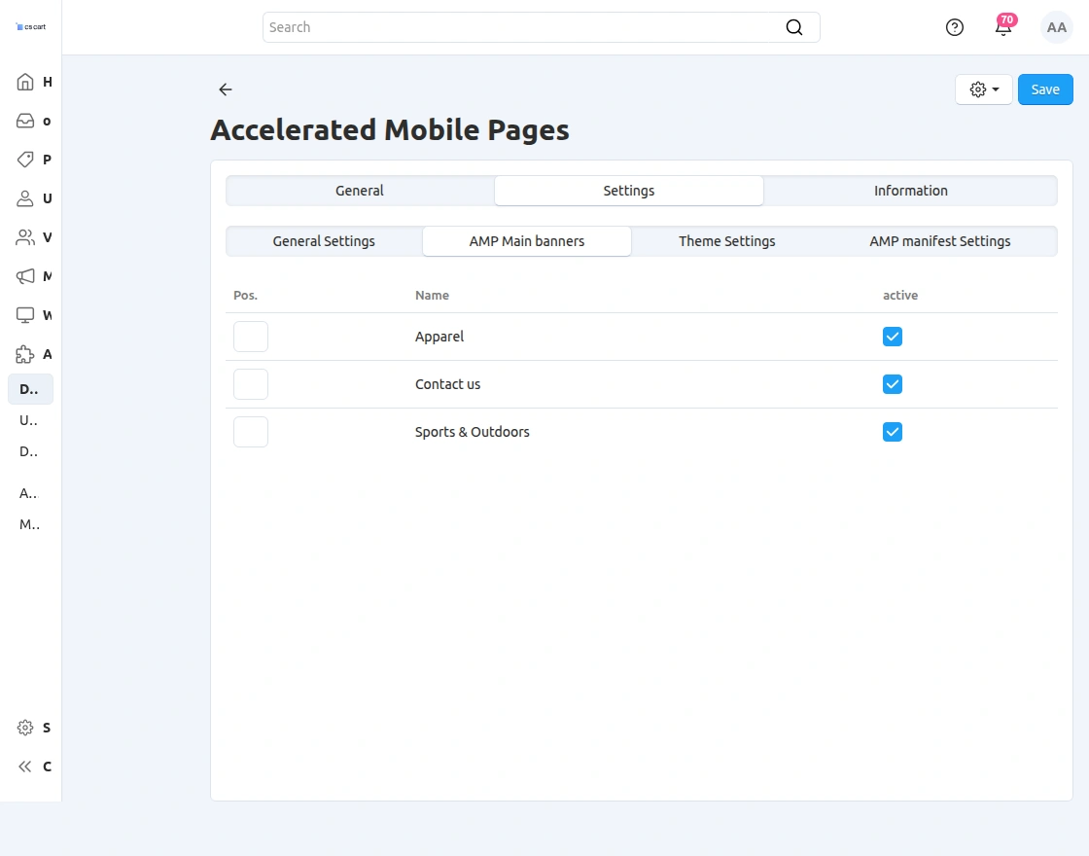Open the single-user Customers sidebar icon
The width and height of the screenshot is (1089, 856).
click(25, 198)
